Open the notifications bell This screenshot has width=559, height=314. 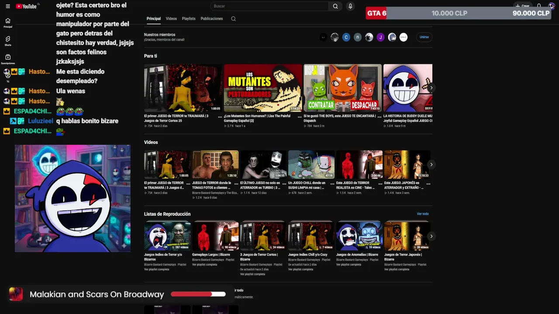click(539, 6)
